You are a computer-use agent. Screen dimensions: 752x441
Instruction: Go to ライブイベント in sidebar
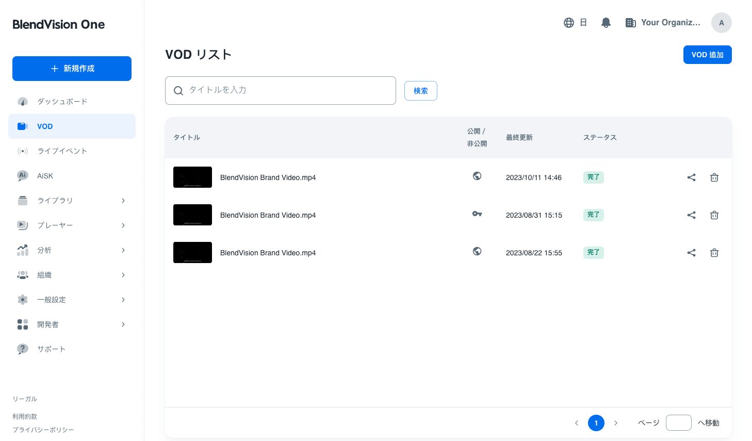[x=62, y=151]
